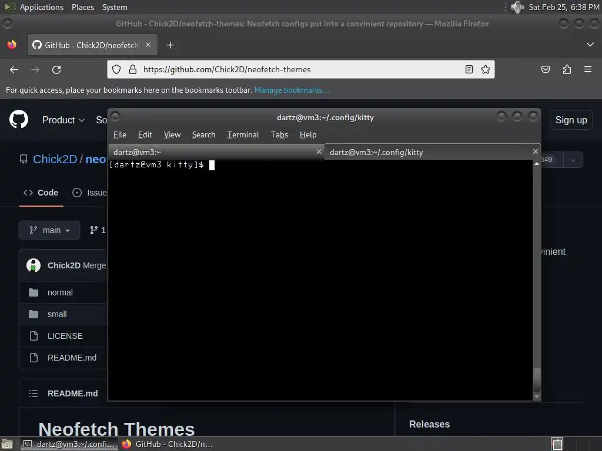Click the Firefox window menu icon in titlebar

click(x=7, y=23)
